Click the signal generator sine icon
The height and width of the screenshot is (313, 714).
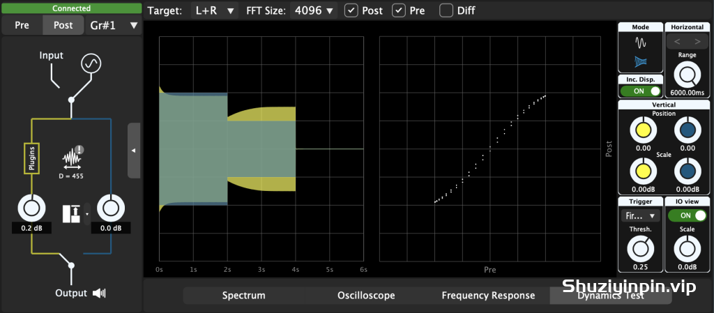point(91,63)
